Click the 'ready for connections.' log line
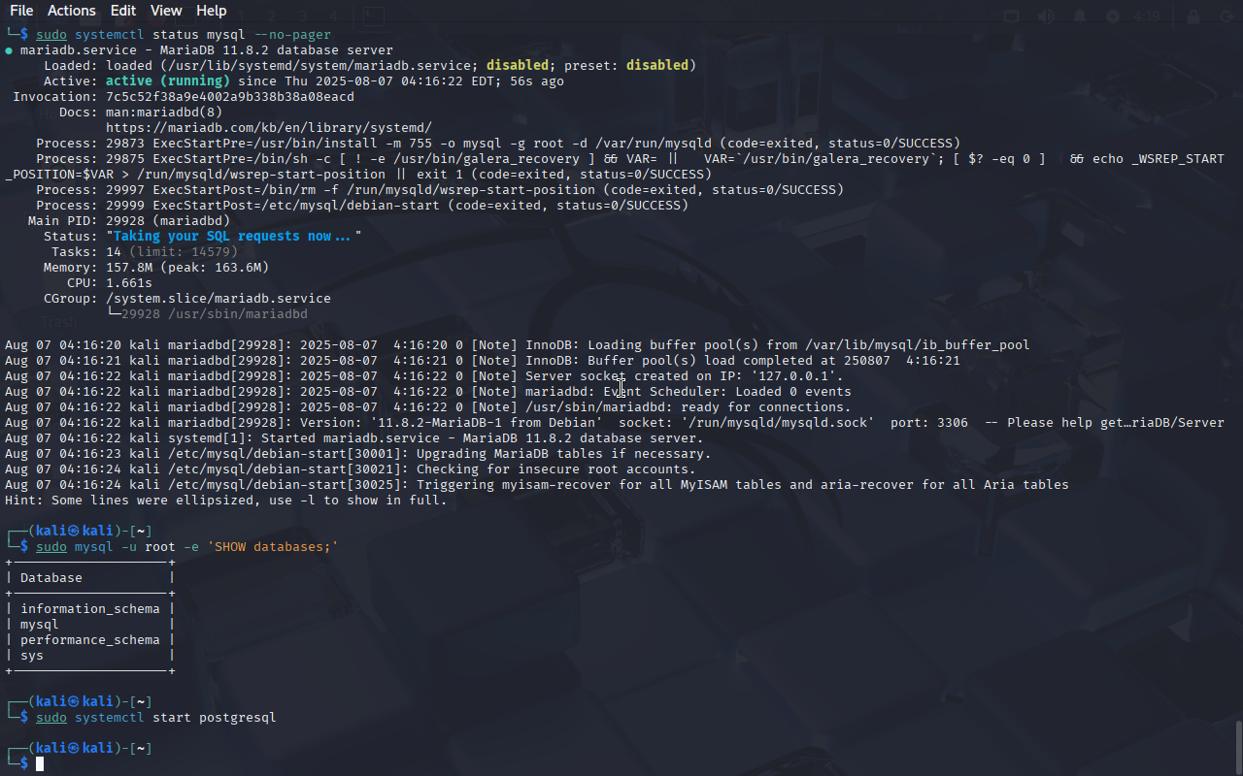The height and width of the screenshot is (776, 1243). point(428,407)
